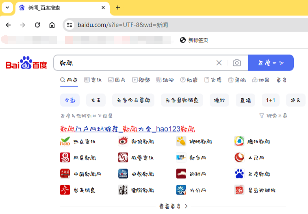The image size is (308, 214).
Task: Open 人民网 icon
Action: click(x=239, y=158)
